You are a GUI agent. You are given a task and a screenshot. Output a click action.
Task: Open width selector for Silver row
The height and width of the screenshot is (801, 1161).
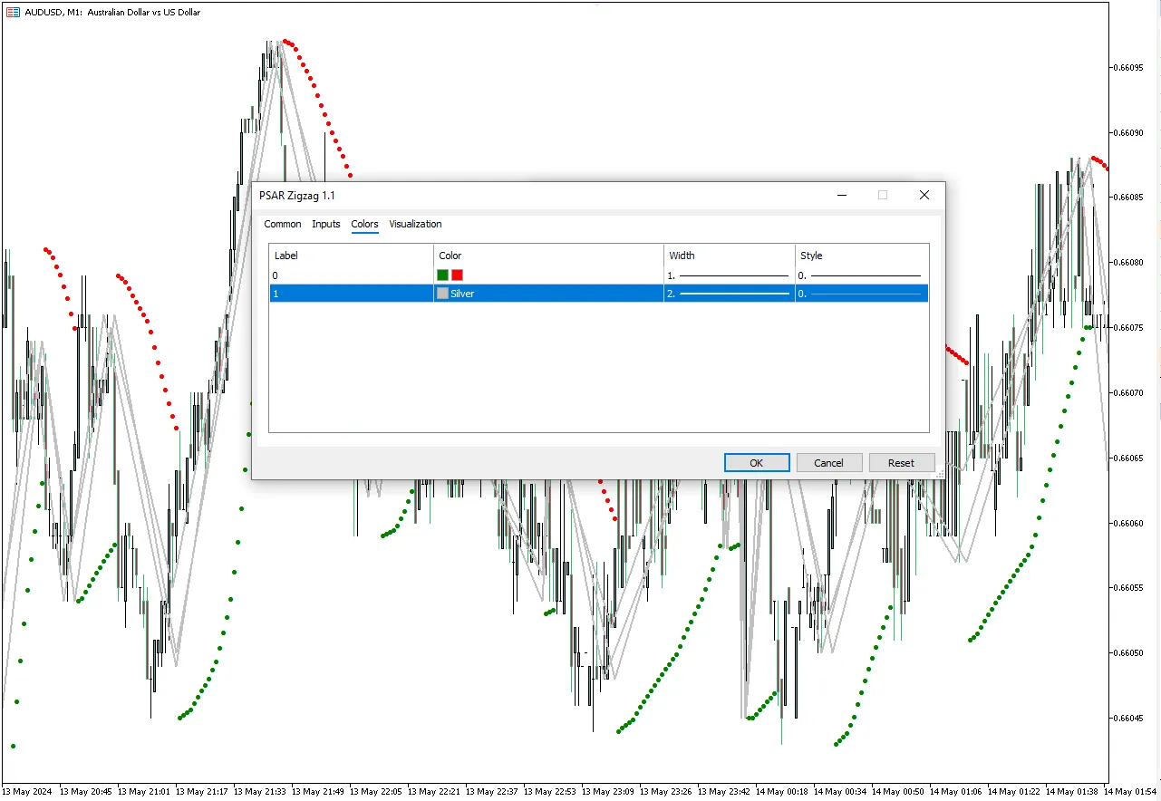click(730, 294)
